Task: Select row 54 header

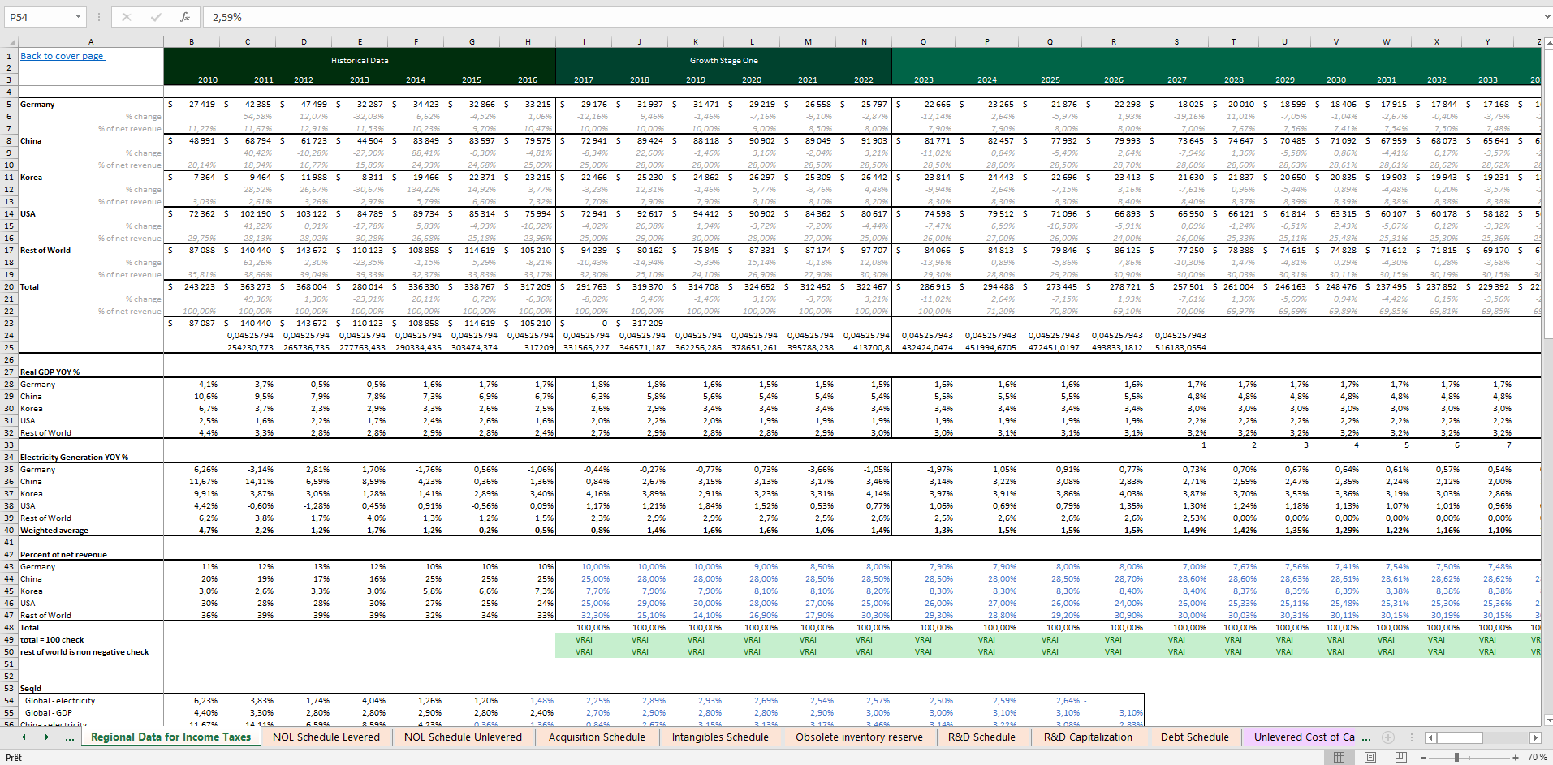Action: [9, 701]
